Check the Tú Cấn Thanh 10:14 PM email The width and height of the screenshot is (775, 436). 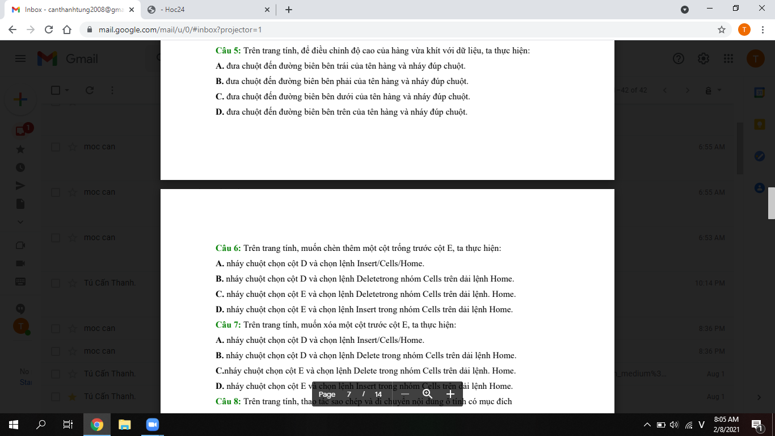pos(56,283)
